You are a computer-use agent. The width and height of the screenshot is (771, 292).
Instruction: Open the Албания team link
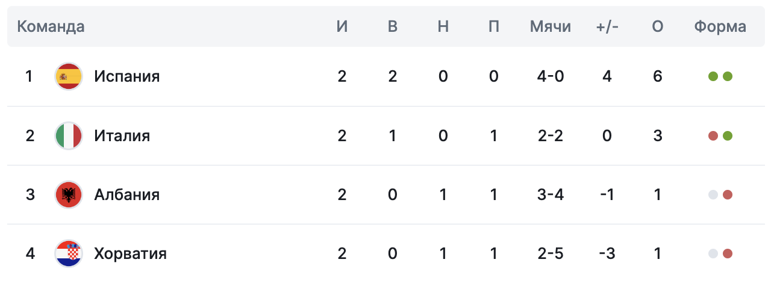pos(127,195)
